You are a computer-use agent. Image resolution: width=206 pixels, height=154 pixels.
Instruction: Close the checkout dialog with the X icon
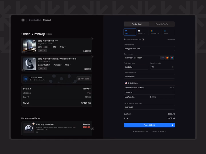(x=23, y=20)
